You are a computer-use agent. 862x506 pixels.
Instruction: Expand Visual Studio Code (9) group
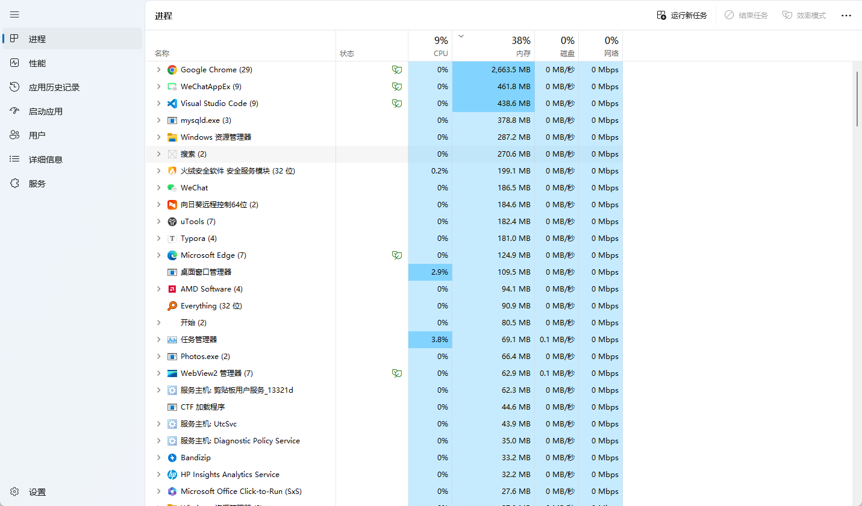tap(158, 104)
